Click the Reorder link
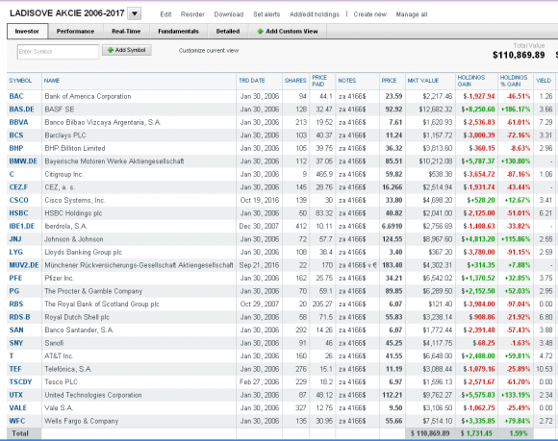Viewport: 558px width, 441px height. click(x=192, y=14)
